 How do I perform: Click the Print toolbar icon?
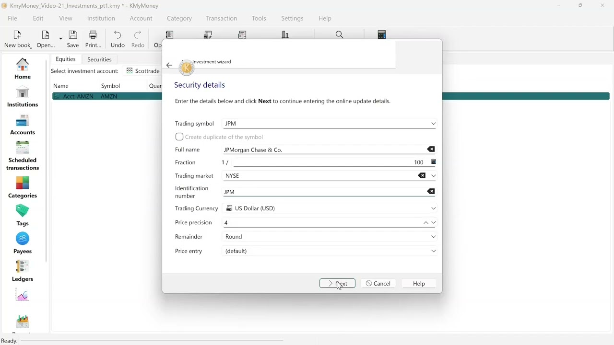[x=93, y=39]
